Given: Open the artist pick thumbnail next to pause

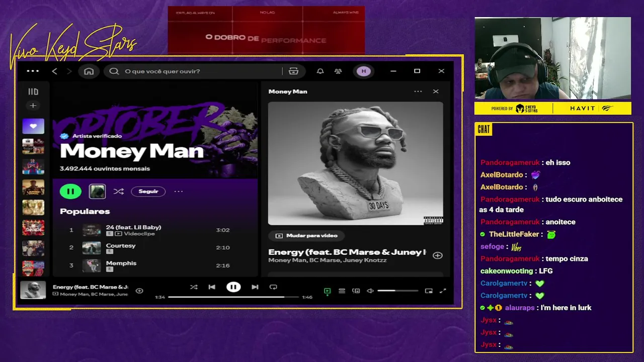Looking at the screenshot, I should coord(97,191).
